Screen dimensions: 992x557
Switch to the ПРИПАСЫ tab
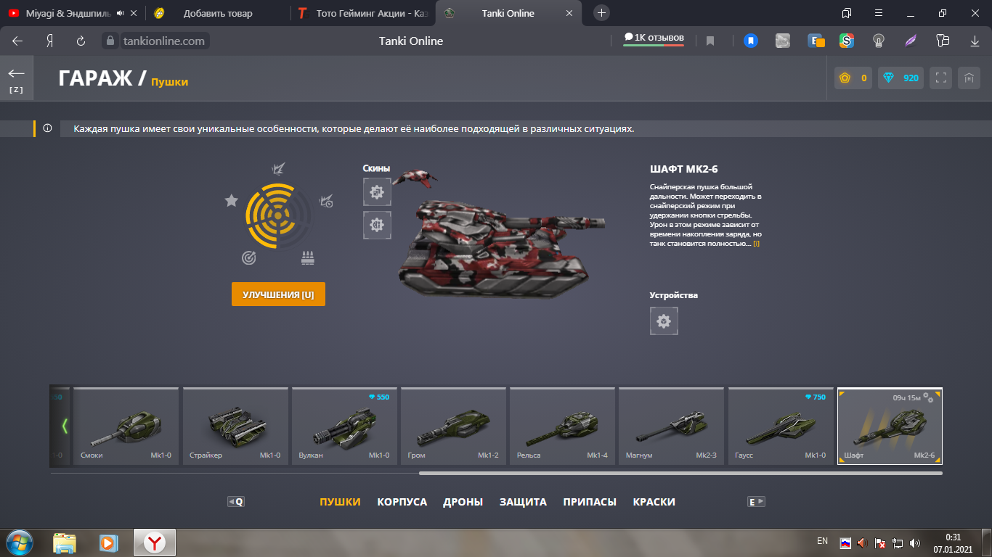tap(590, 502)
